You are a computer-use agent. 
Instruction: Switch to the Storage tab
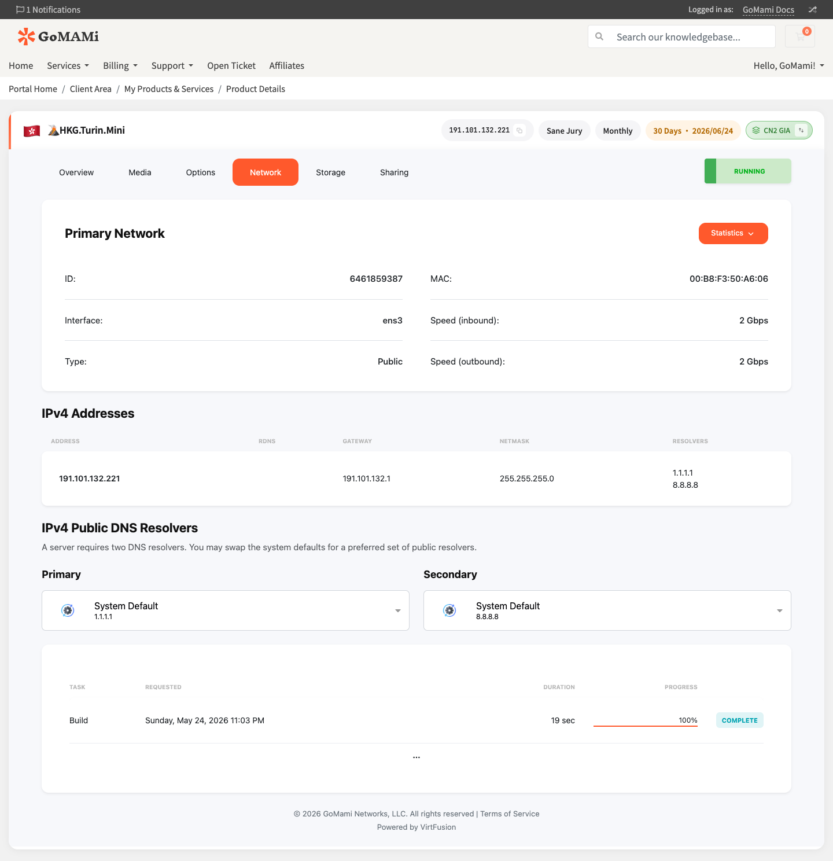(331, 172)
